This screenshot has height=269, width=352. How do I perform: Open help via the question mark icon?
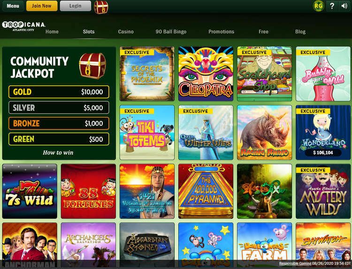click(332, 6)
